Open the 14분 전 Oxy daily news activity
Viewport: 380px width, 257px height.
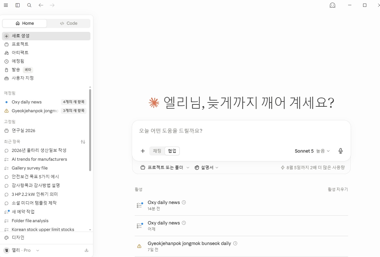pyautogui.click(x=241, y=205)
